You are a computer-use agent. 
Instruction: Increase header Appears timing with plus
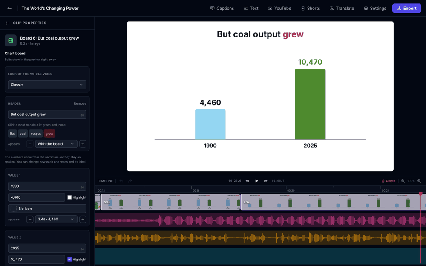click(83, 144)
